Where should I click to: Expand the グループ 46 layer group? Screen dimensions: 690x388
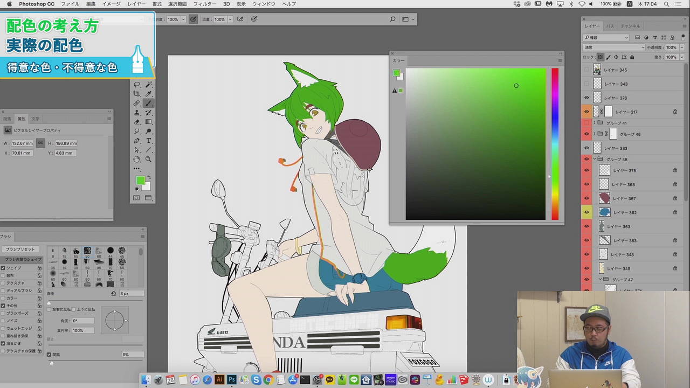595,134
